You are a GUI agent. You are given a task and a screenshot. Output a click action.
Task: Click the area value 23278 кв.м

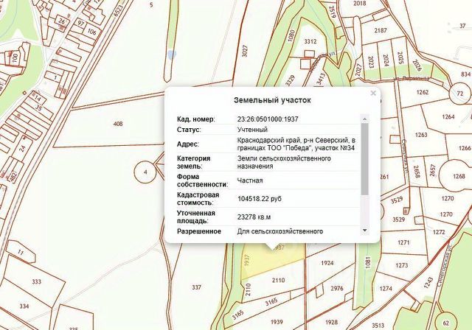[x=254, y=217]
